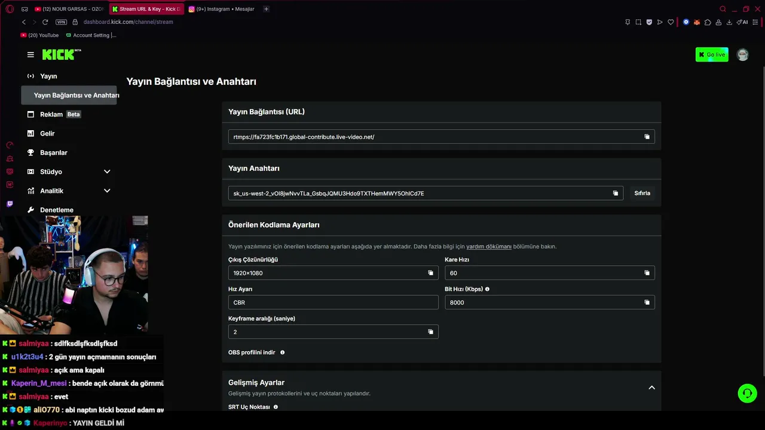Open the yardım dökümanı link
Screen dimensions: 765x430
tap(489, 246)
